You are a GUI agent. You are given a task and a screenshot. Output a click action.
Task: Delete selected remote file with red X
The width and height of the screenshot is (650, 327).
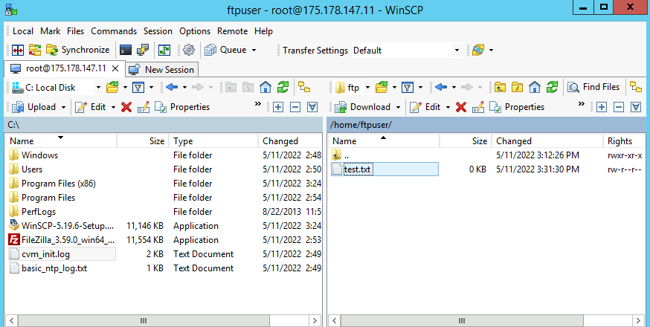coord(461,107)
